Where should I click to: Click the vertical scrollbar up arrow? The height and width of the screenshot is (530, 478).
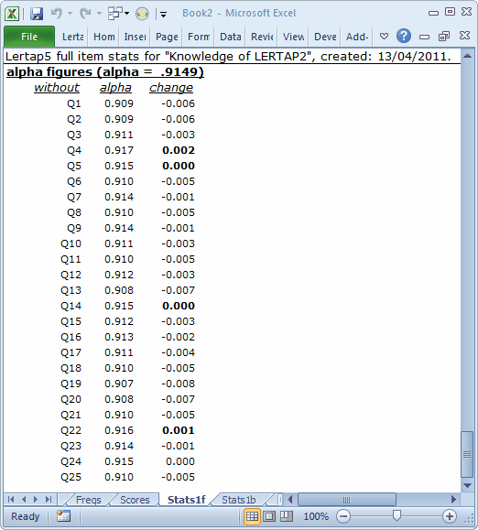click(468, 56)
